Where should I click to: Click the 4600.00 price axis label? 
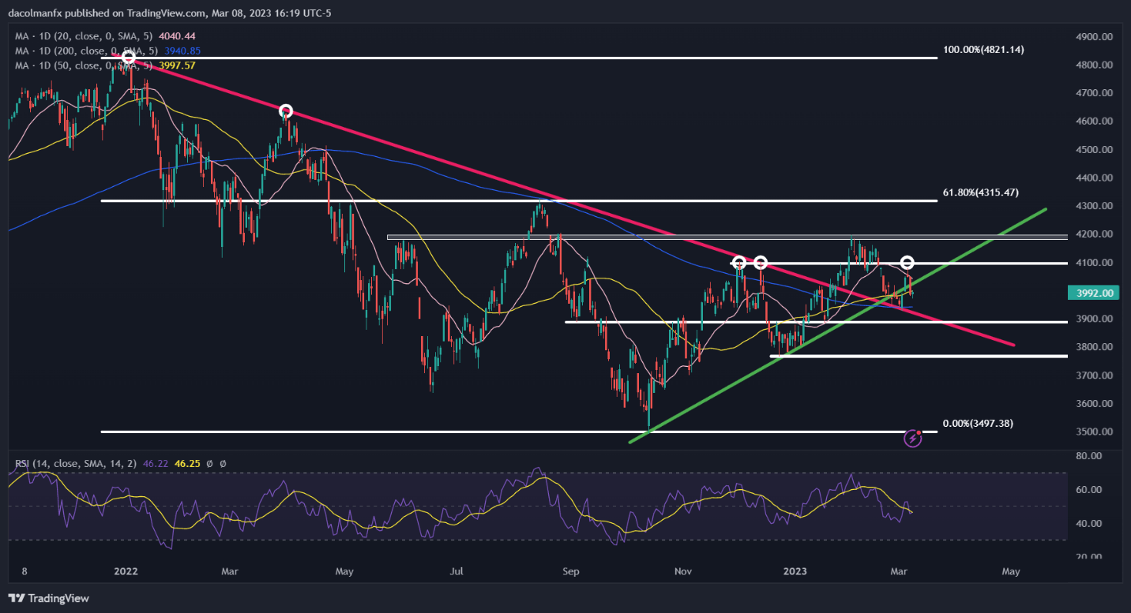pos(1095,121)
